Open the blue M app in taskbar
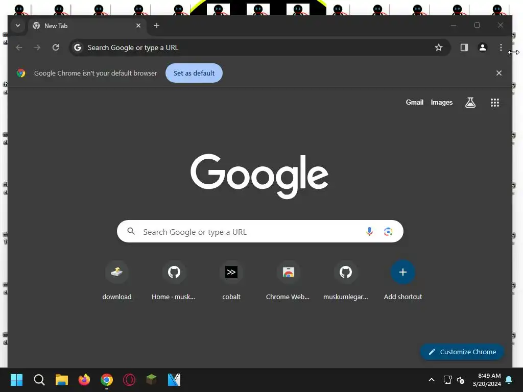The image size is (523, 392). [174, 380]
